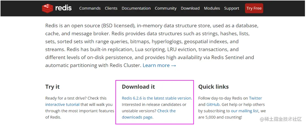Screen dimensions: 306x126
Task: Open the Commands menu item
Action: click(x=90, y=8)
